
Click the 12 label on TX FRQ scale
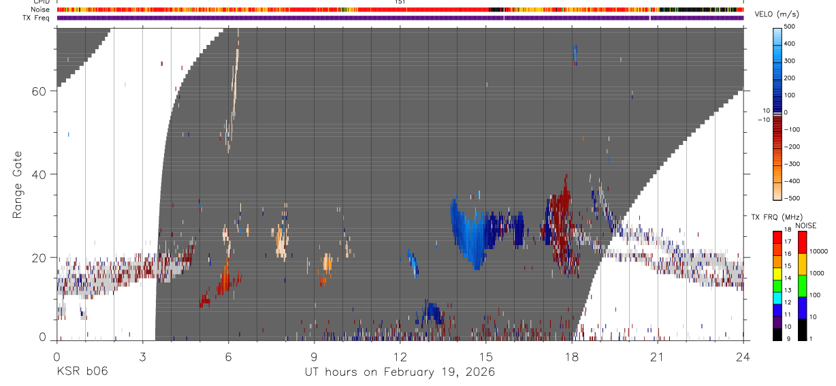point(789,304)
